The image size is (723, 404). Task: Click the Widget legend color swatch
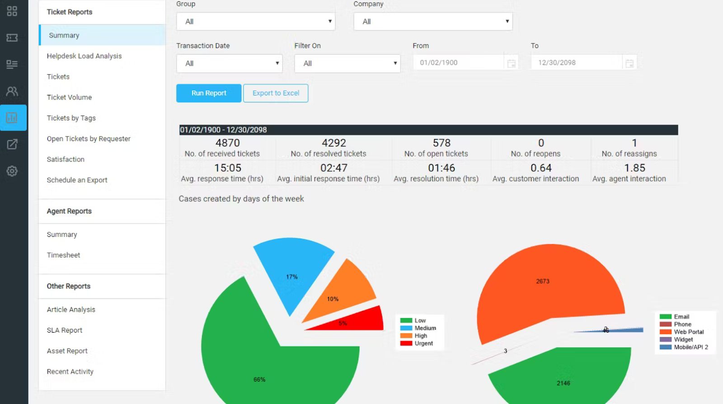666,340
